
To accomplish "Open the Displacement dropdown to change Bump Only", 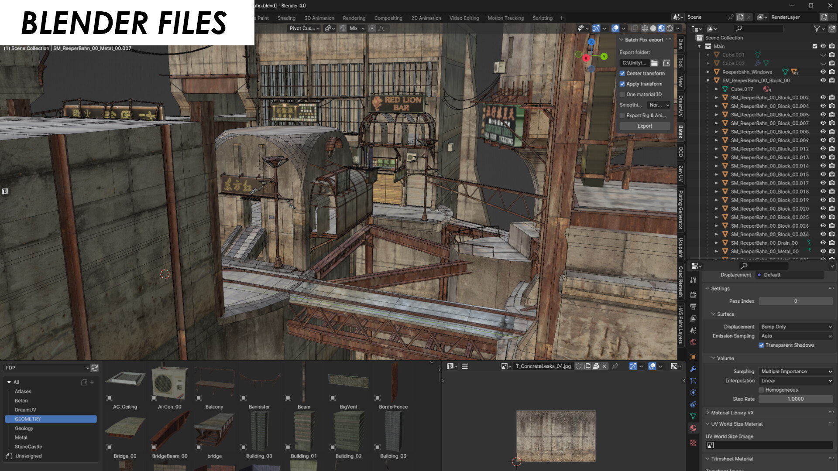I will click(795, 326).
